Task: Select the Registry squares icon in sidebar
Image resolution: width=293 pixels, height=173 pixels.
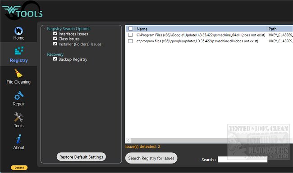Action: point(19,51)
